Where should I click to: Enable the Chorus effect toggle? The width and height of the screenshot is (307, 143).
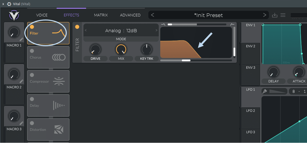(x=32, y=51)
